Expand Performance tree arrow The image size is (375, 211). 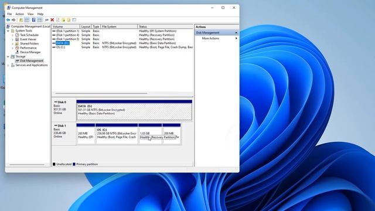[x=13, y=48]
